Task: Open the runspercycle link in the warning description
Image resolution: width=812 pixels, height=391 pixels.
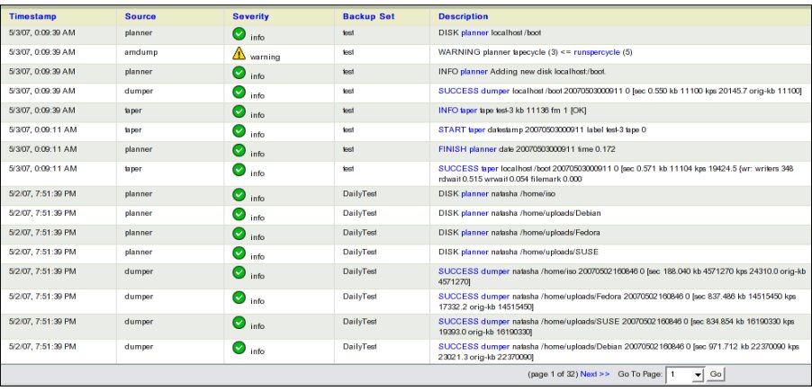Action: [597, 52]
